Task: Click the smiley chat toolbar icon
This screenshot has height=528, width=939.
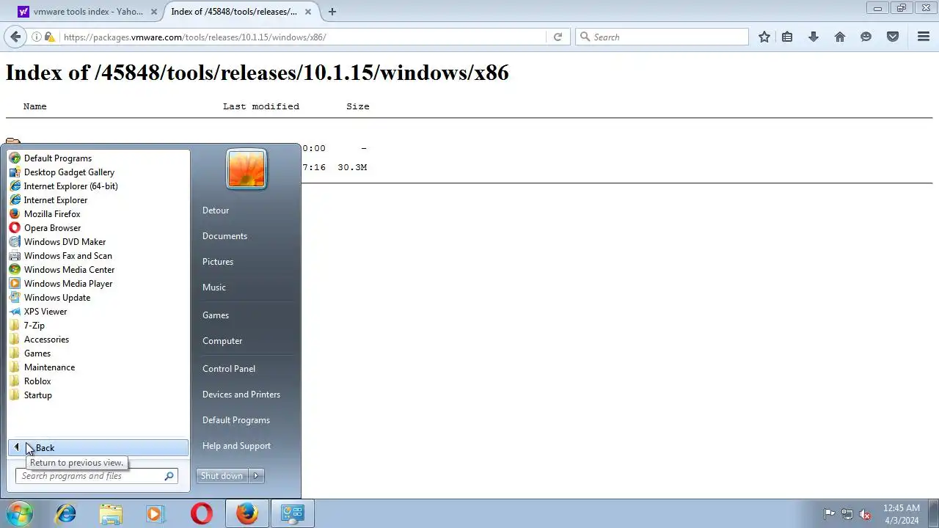Action: point(866,37)
